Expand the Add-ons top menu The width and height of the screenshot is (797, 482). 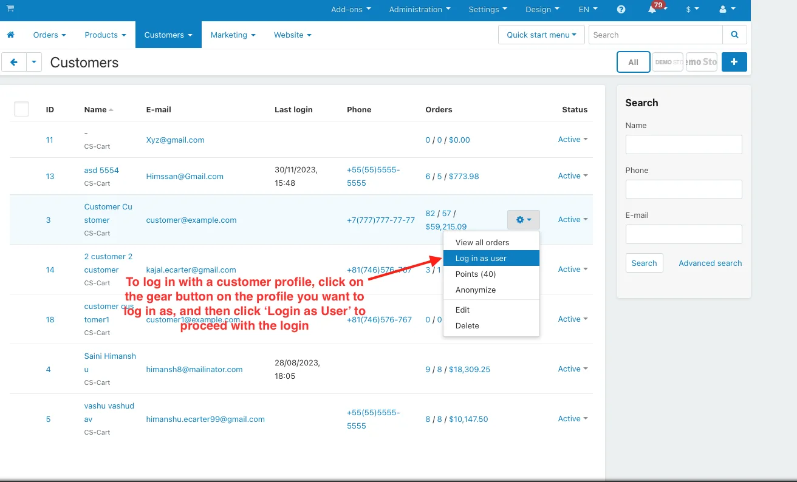(351, 10)
